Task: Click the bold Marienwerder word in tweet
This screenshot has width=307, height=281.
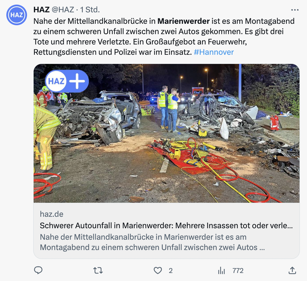Action: tap(183, 21)
